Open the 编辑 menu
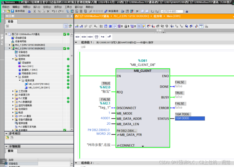234x167 pixels. [x=16, y=7]
